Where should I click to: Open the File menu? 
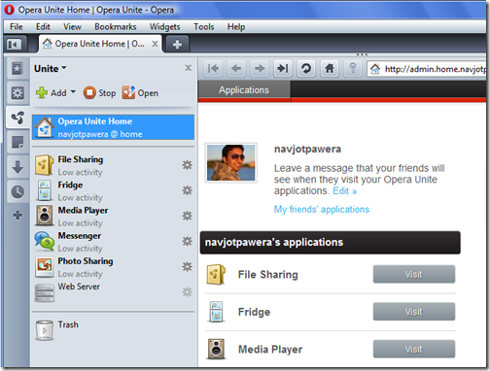point(17,26)
